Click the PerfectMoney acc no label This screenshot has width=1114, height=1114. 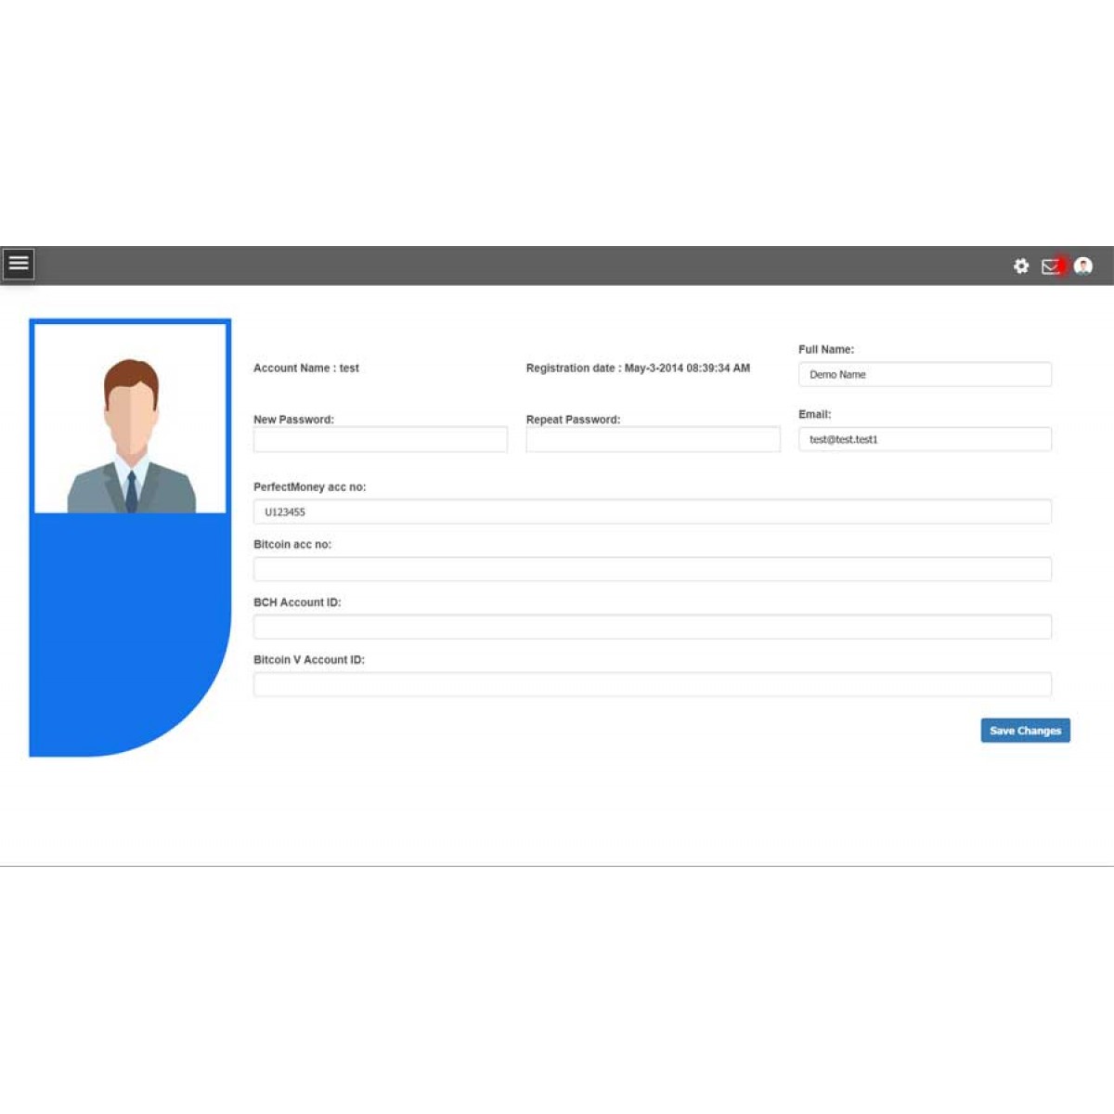(x=309, y=487)
